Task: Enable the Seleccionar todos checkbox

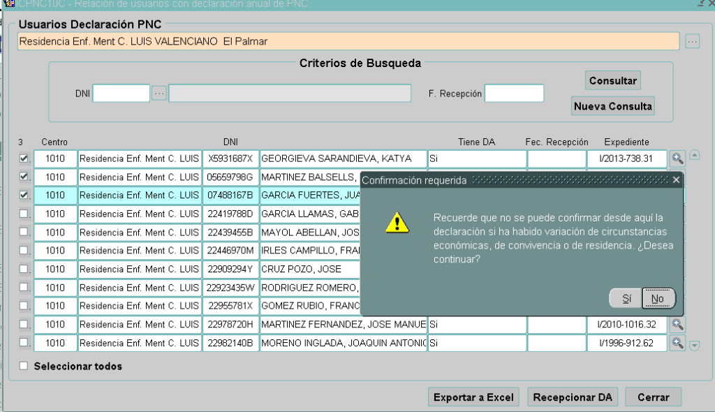Action: coord(24,366)
